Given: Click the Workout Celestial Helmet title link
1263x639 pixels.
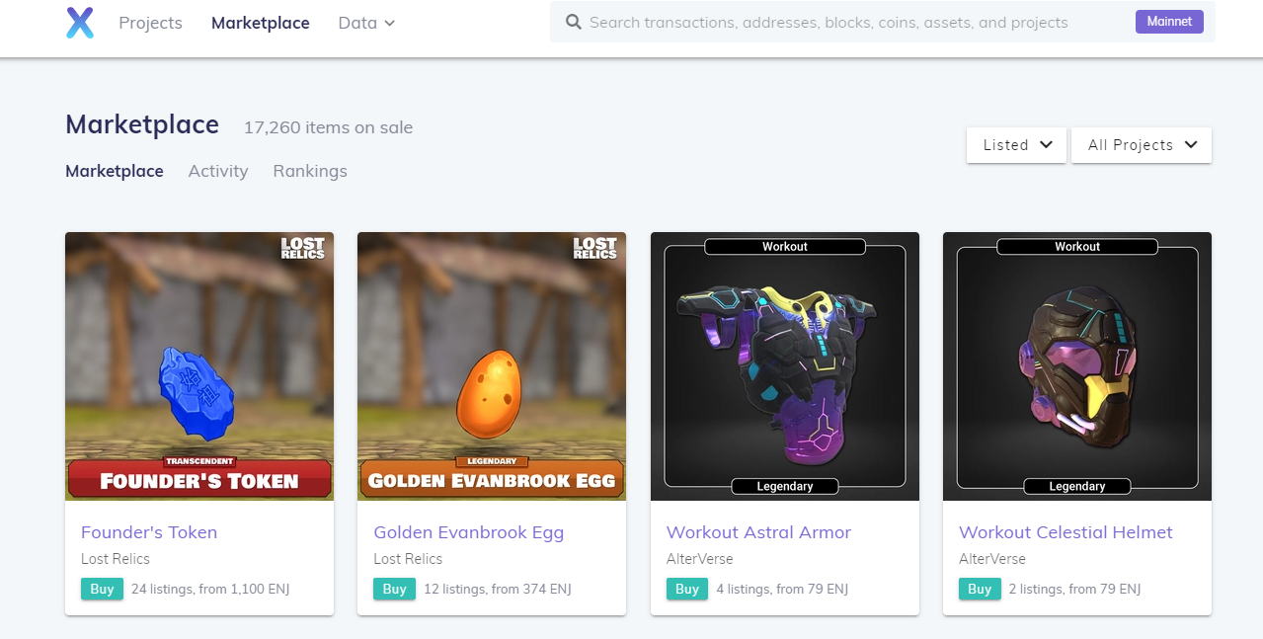Looking at the screenshot, I should click(x=1066, y=532).
